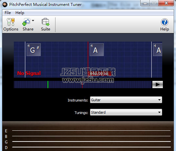Open the File menu

(8, 13)
